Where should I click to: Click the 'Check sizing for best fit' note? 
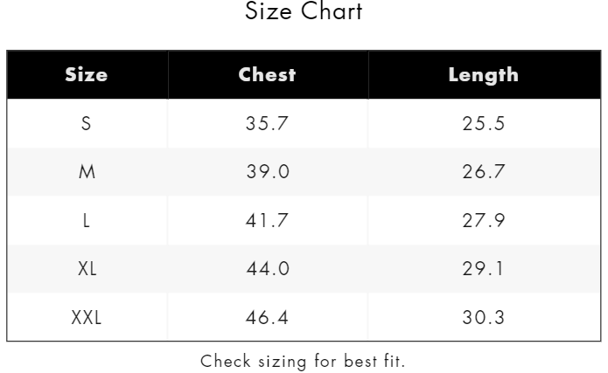point(303,362)
